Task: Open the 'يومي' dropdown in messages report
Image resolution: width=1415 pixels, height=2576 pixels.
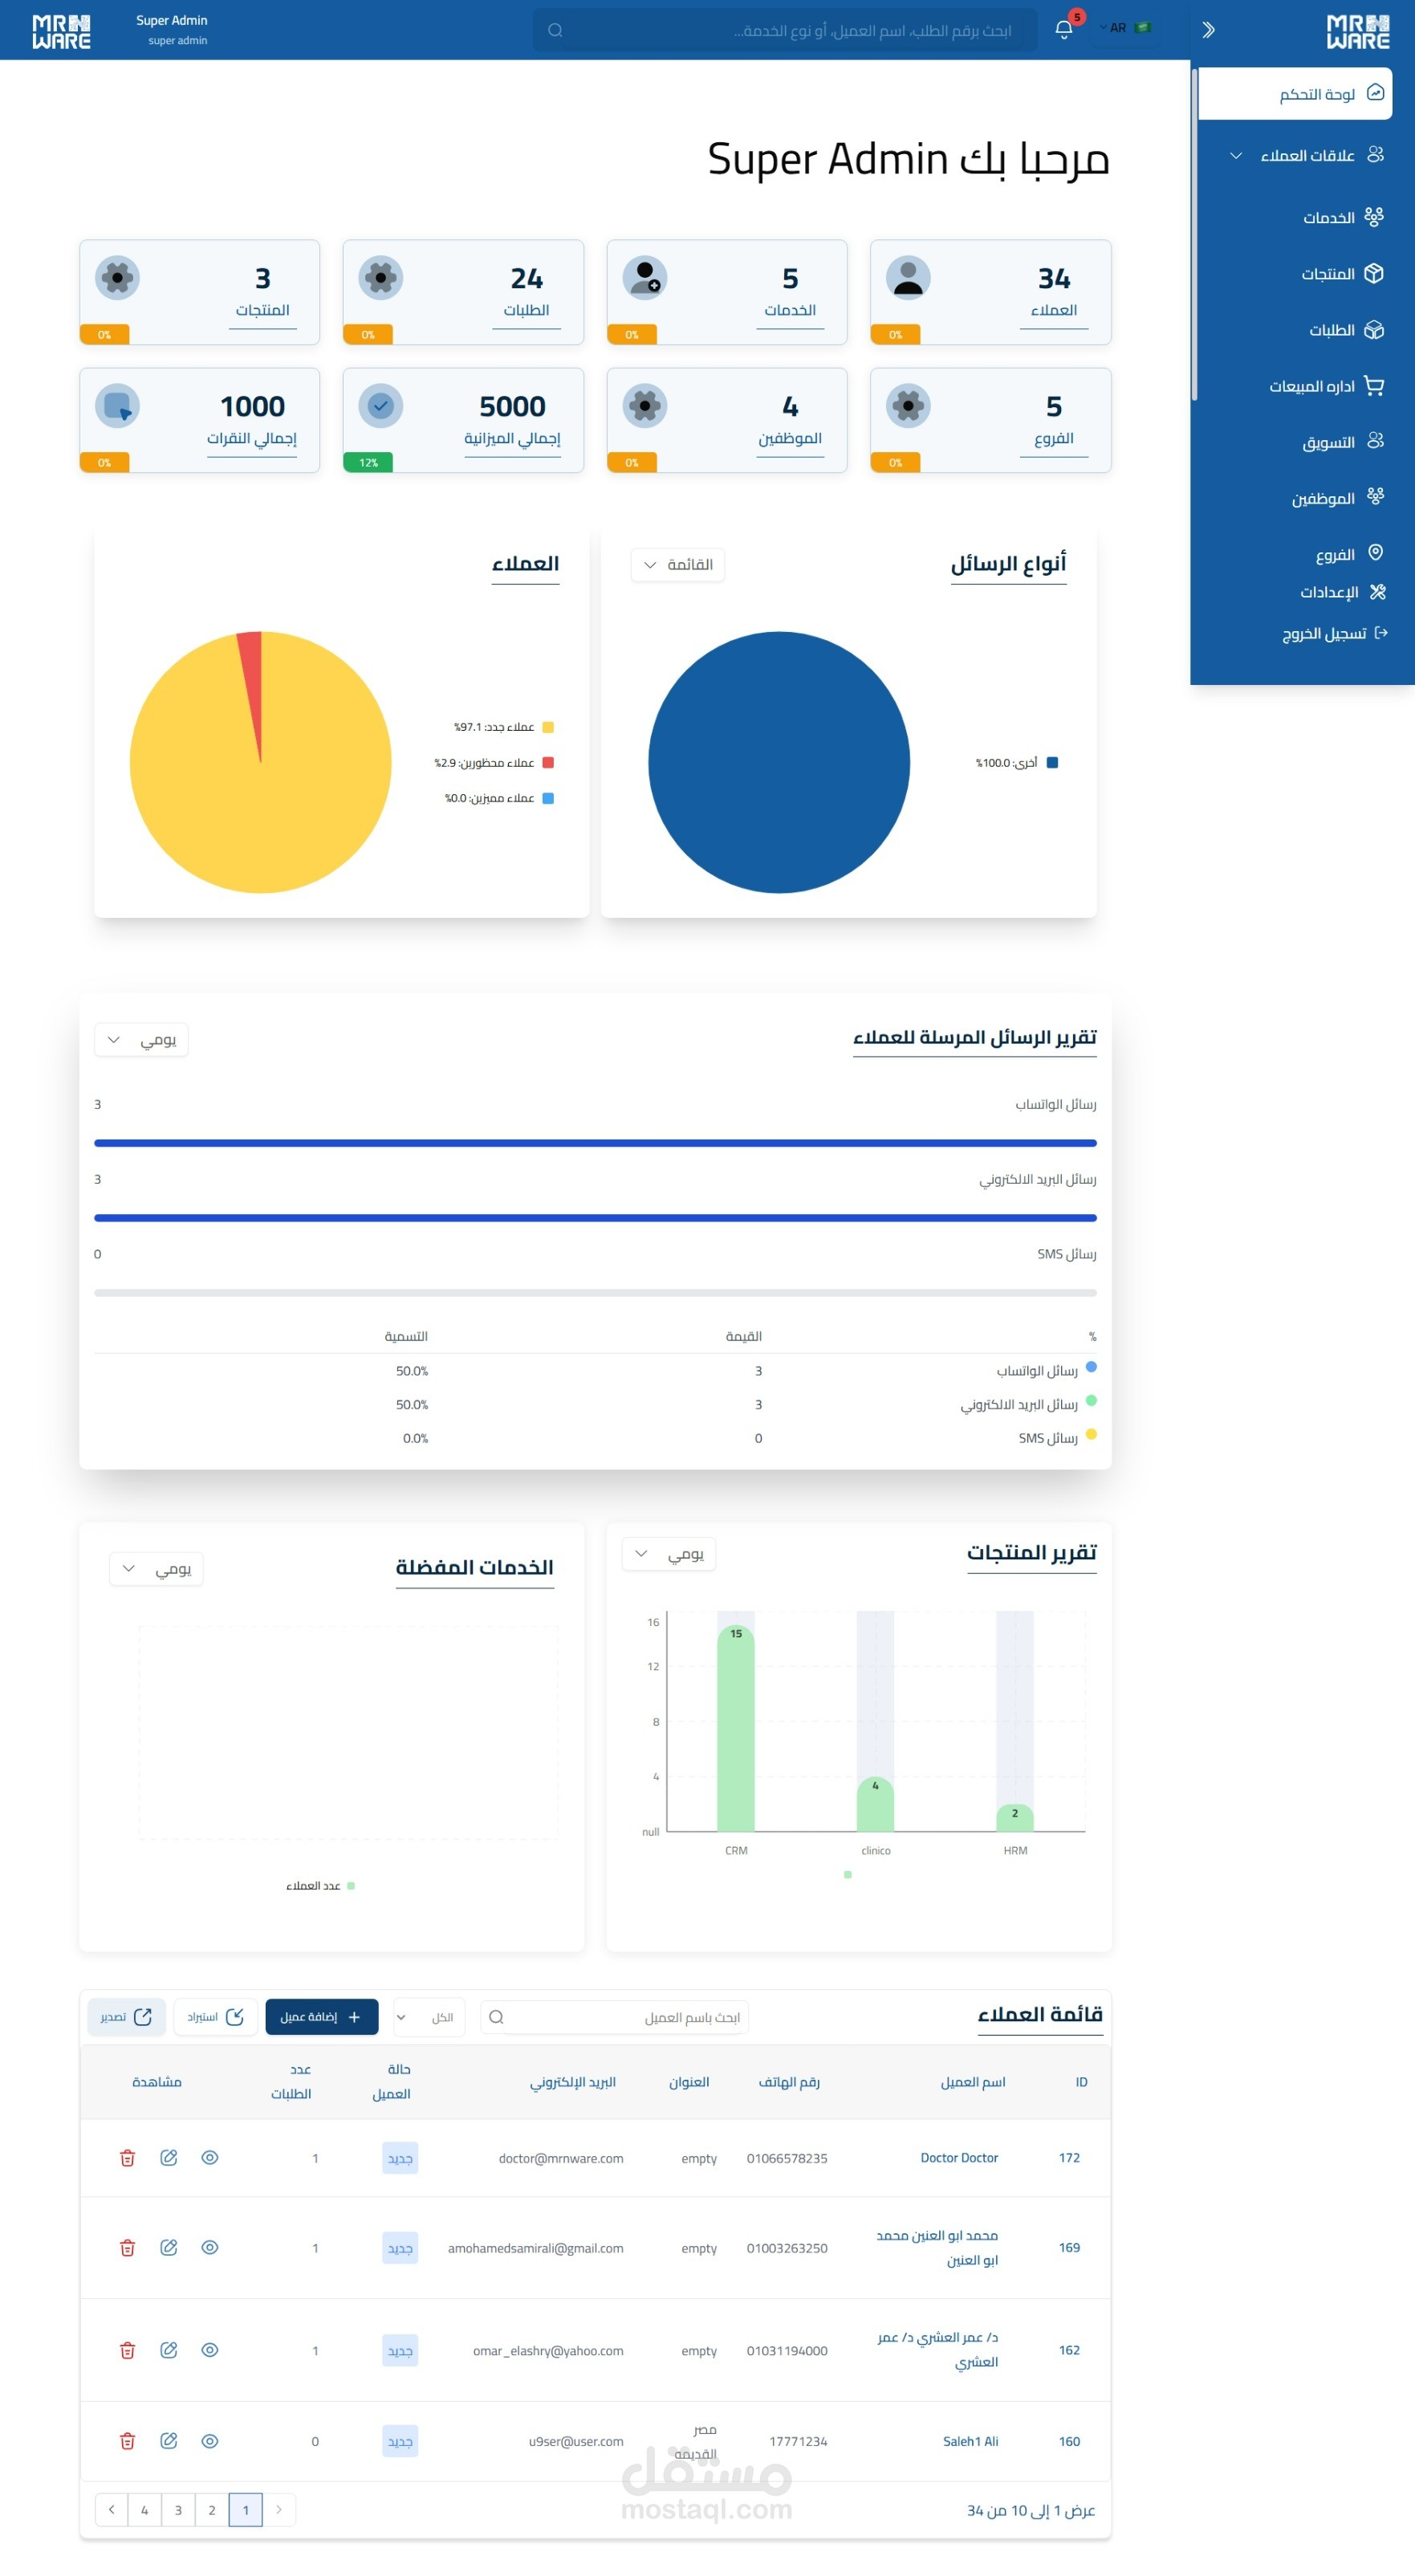Action: pos(141,1040)
